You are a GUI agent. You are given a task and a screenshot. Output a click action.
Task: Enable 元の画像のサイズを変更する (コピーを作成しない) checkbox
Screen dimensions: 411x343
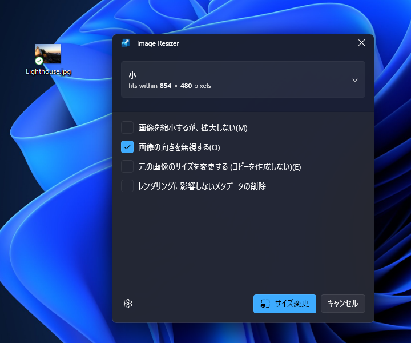tap(127, 167)
